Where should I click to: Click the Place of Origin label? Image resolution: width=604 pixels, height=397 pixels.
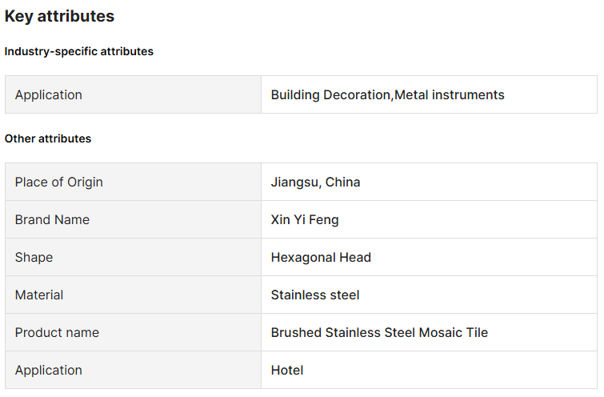(58, 182)
